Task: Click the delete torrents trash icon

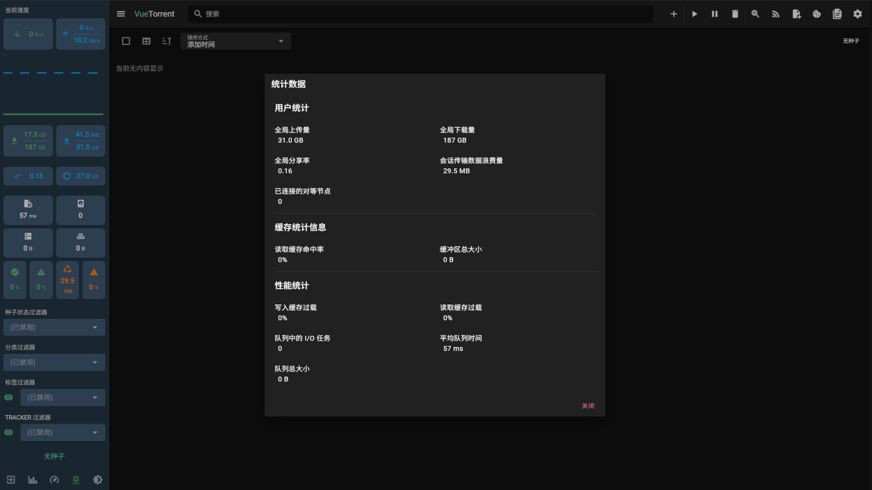Action: (735, 14)
